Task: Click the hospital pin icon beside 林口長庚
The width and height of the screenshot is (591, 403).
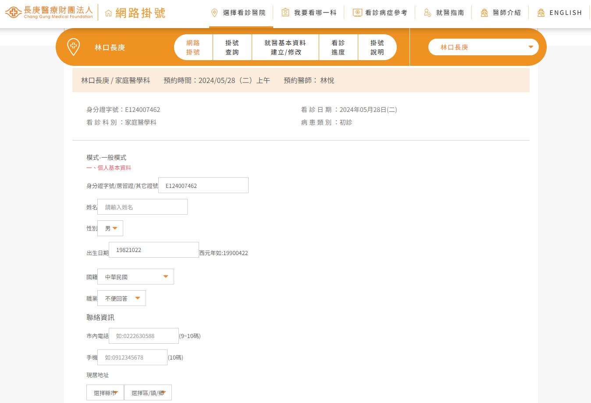Action: point(73,47)
